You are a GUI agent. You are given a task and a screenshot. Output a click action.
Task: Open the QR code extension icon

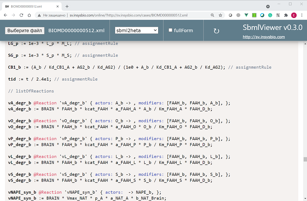coord(278,15)
